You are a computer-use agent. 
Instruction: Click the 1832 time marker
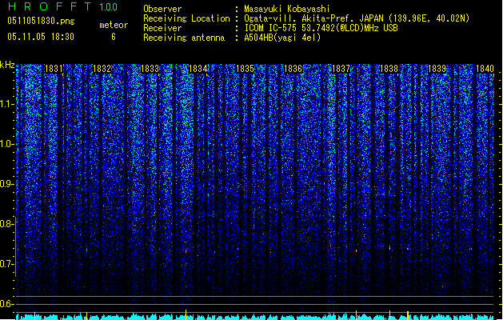[x=102, y=68]
